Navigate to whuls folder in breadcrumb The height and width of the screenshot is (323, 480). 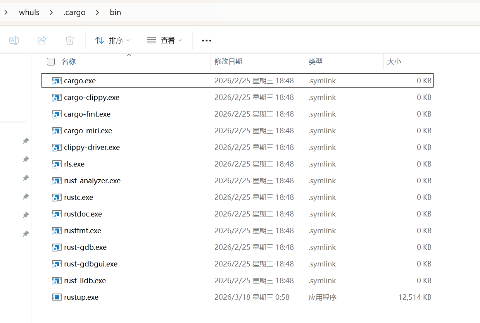[29, 12]
